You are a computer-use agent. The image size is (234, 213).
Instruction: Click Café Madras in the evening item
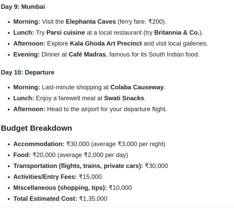87,54
